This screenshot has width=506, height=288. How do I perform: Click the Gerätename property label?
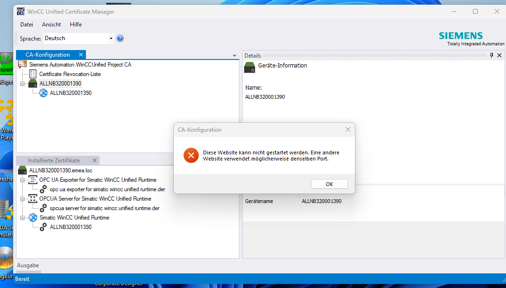pos(259,201)
